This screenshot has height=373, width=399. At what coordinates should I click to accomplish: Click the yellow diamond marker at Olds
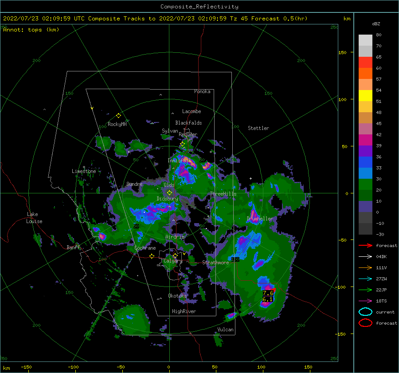tap(169, 193)
